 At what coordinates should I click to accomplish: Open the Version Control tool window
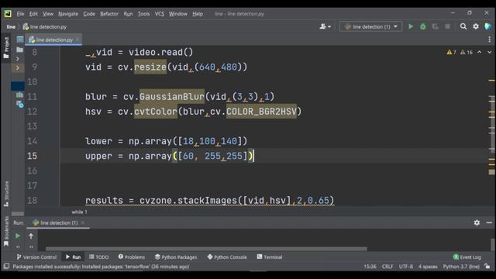(36, 257)
